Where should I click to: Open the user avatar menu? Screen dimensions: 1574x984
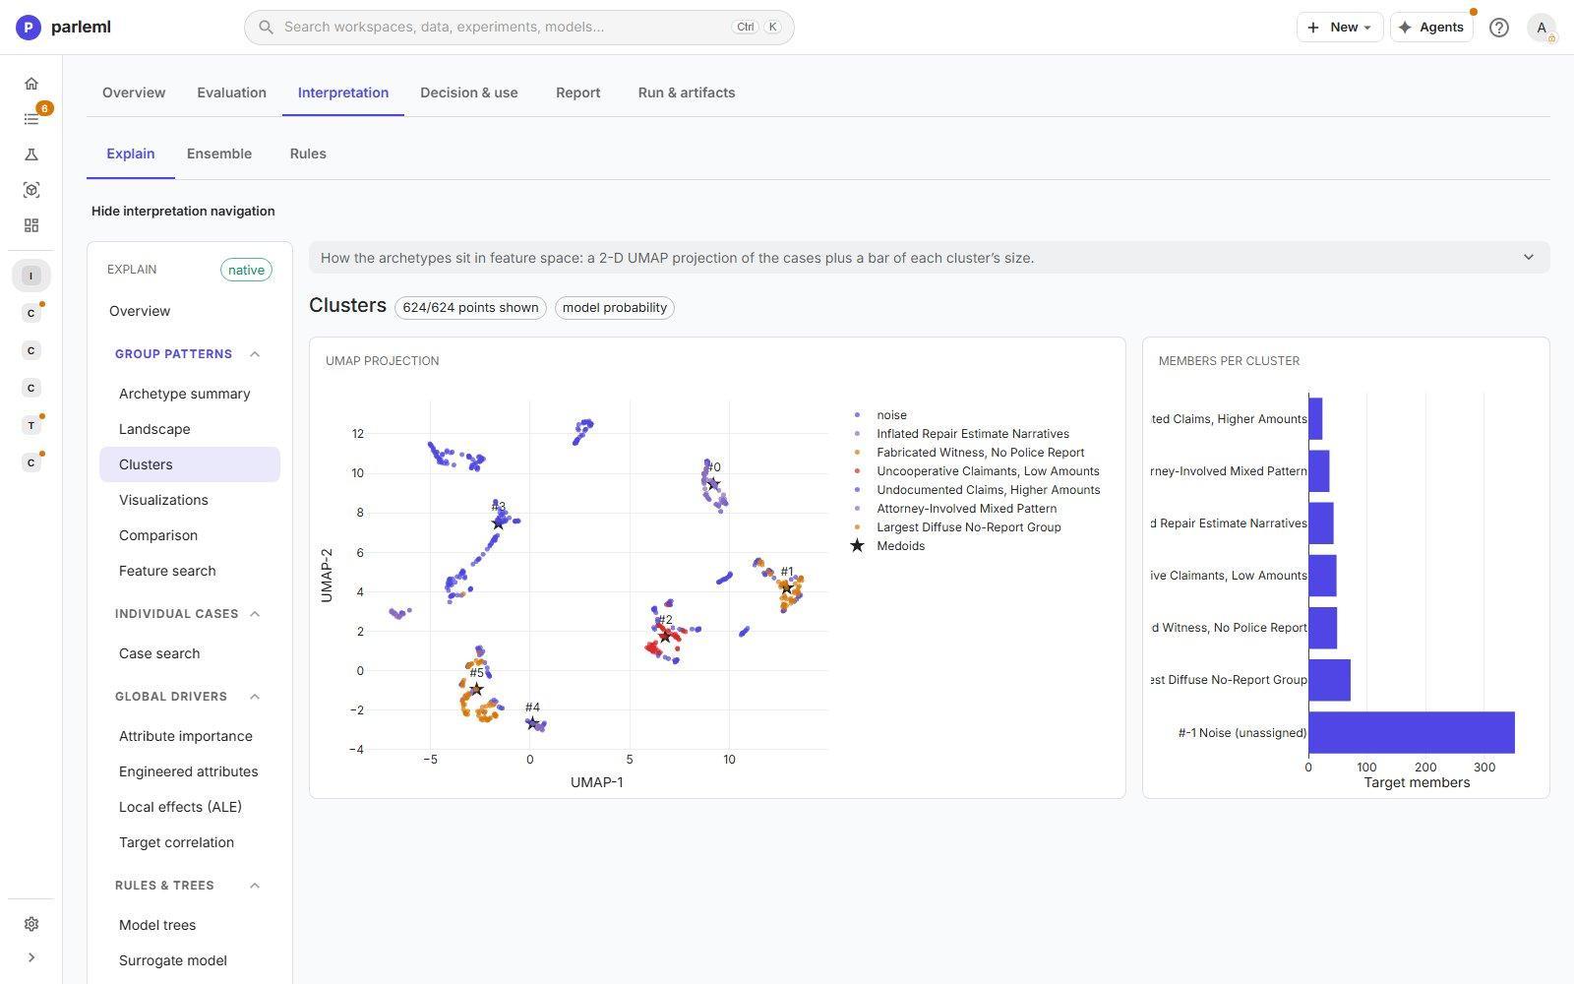click(1542, 28)
